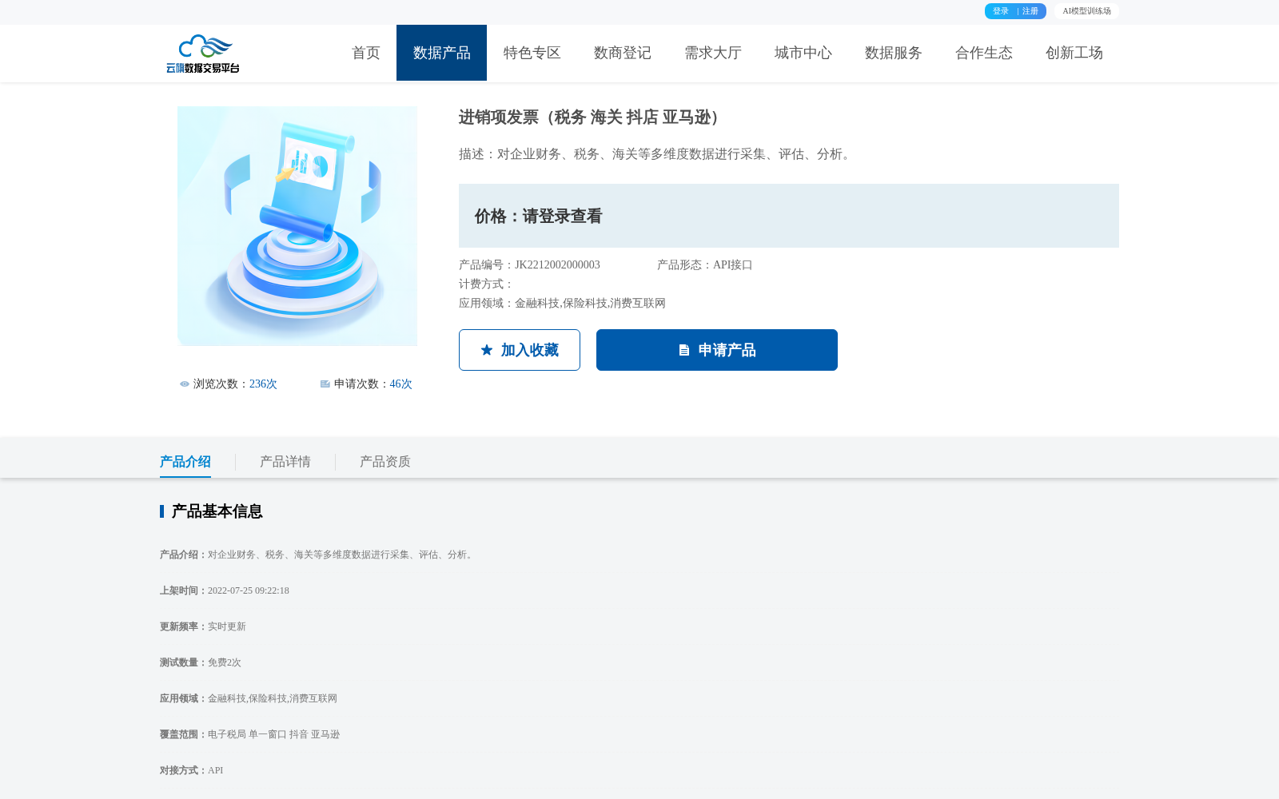
Task: Click the 产品形态：API接口 text
Action: [x=705, y=265]
